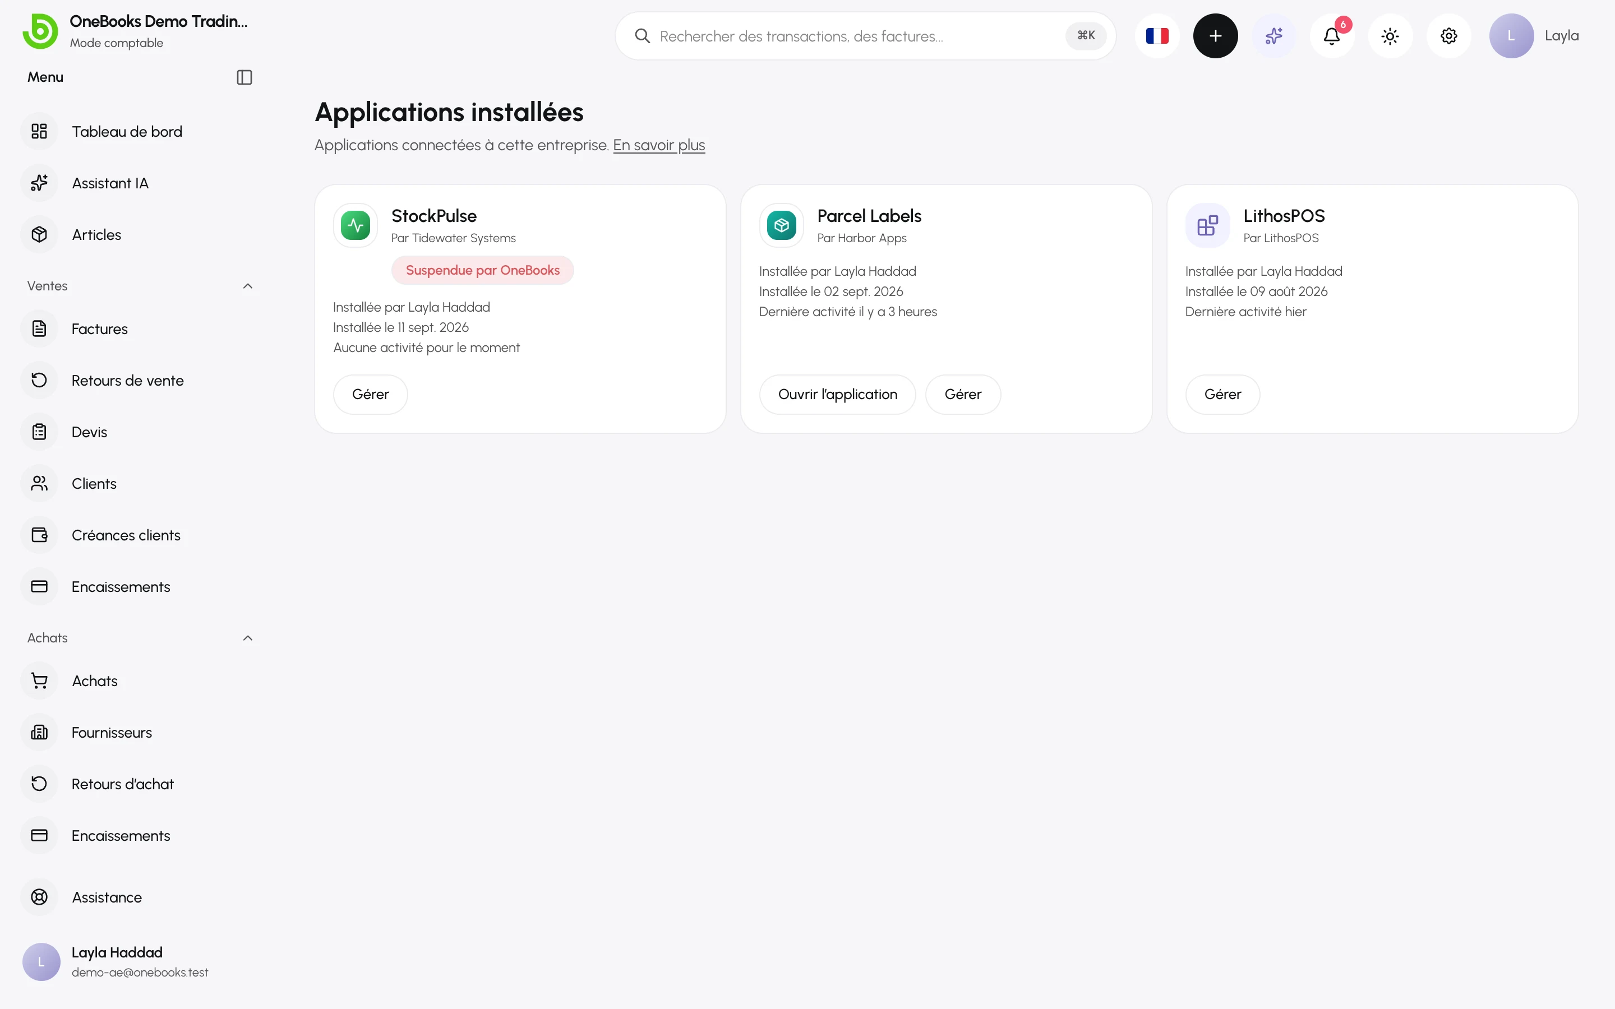Click the Fournisseurs building icon
Viewport: 1615px width, 1009px height.
(x=39, y=733)
